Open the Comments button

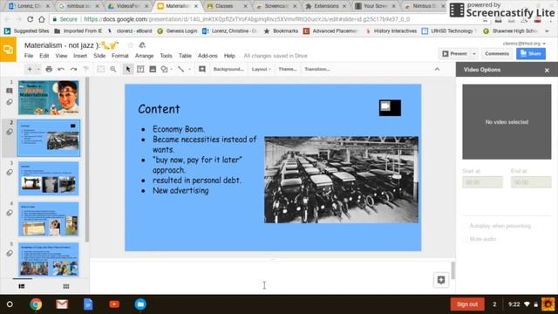tap(497, 54)
